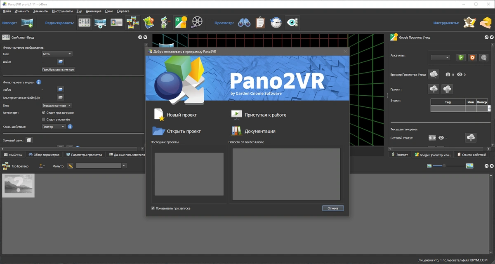Click info icon next to Конец действия
The width and height of the screenshot is (495, 264).
point(70,127)
